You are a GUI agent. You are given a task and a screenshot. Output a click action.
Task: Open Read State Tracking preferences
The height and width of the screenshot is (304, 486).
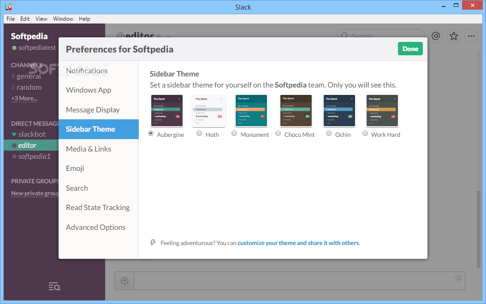tap(99, 207)
